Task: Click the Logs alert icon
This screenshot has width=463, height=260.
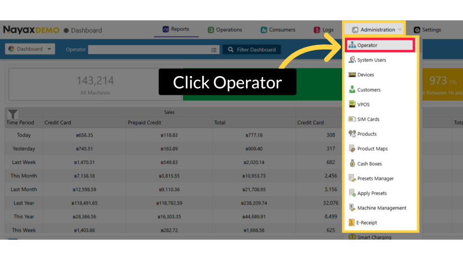Action: coord(317,30)
